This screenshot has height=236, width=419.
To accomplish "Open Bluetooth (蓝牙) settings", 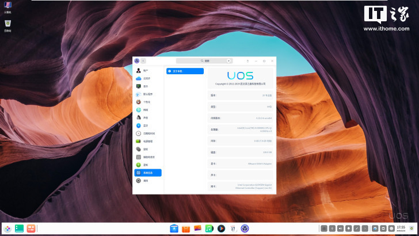I will [148, 125].
